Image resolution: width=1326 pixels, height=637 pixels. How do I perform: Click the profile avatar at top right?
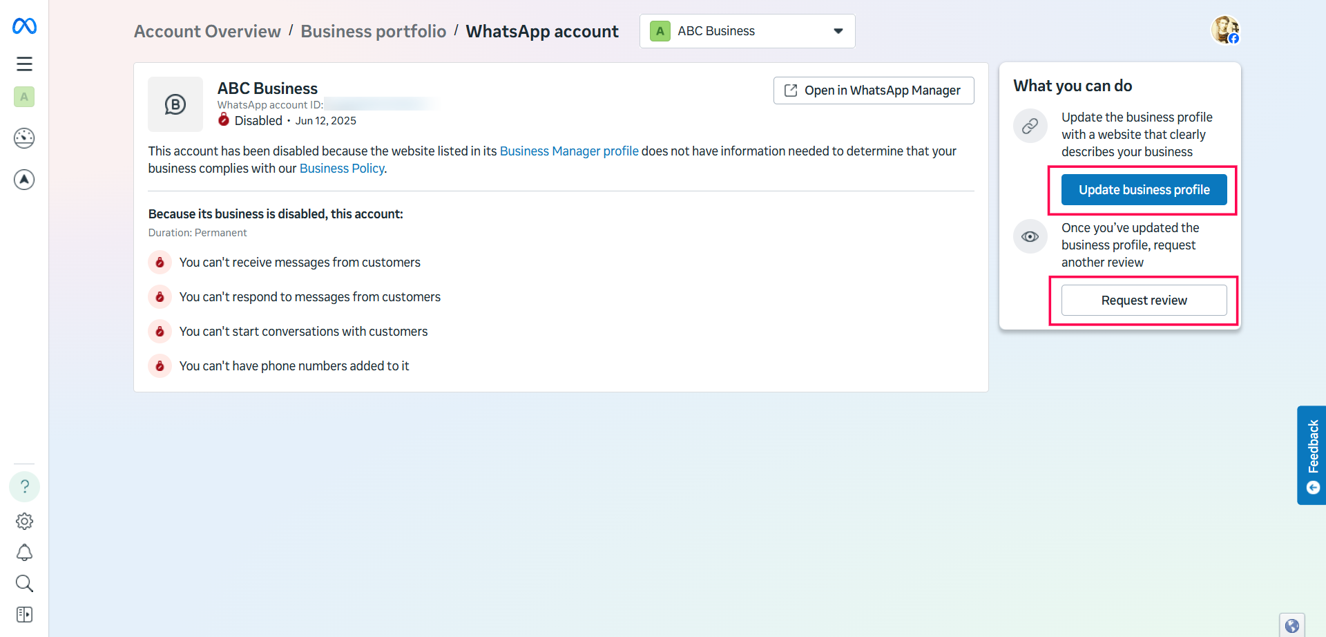(1226, 29)
